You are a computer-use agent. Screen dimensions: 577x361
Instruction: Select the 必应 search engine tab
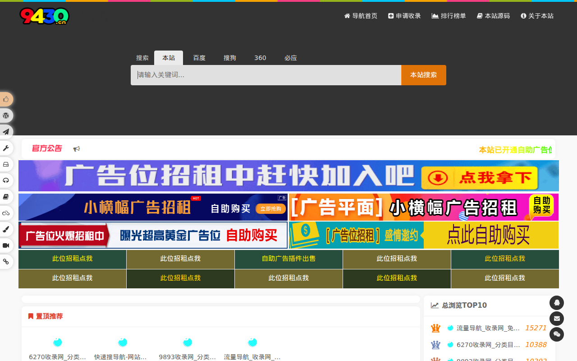click(291, 58)
